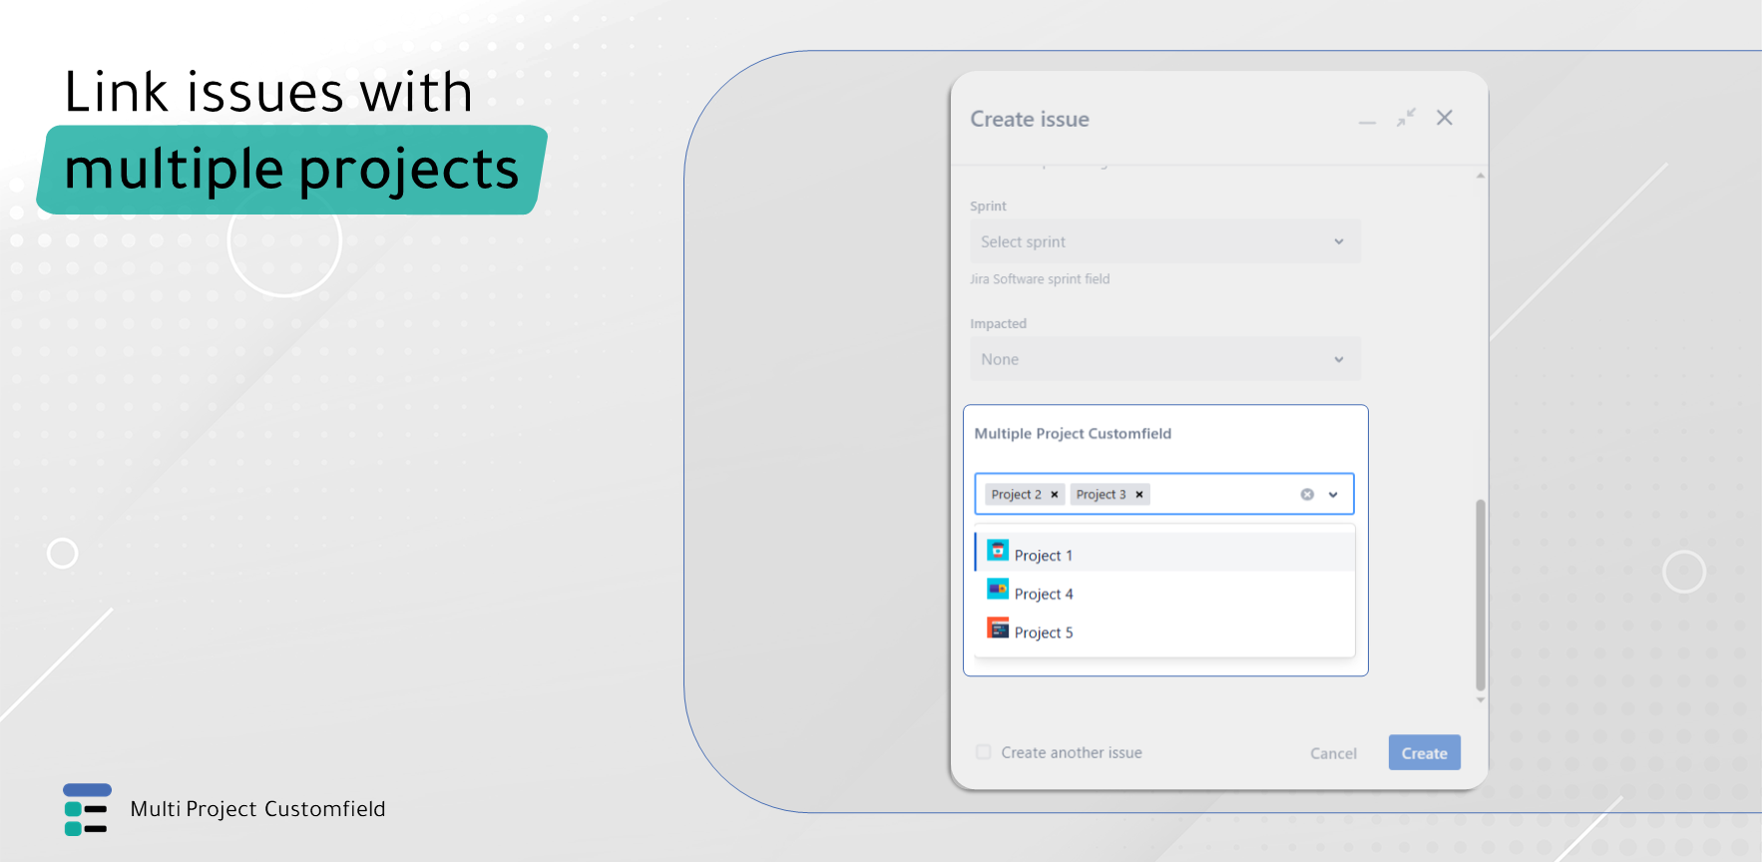Click the Create issue dialog title
Image resolution: width=1762 pixels, height=862 pixels.
1030,119
